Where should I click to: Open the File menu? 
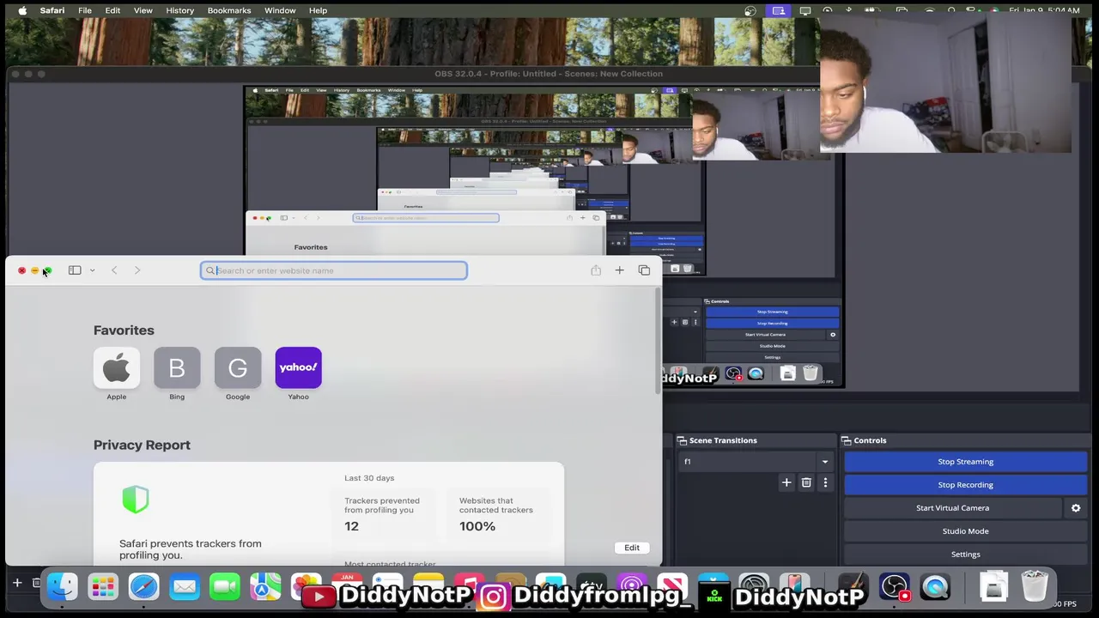(x=85, y=10)
